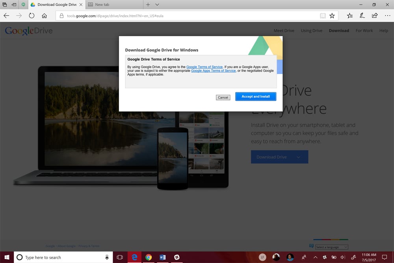Switch to the New tab tab
Image resolution: width=394 pixels, height=263 pixels.
point(114,4)
